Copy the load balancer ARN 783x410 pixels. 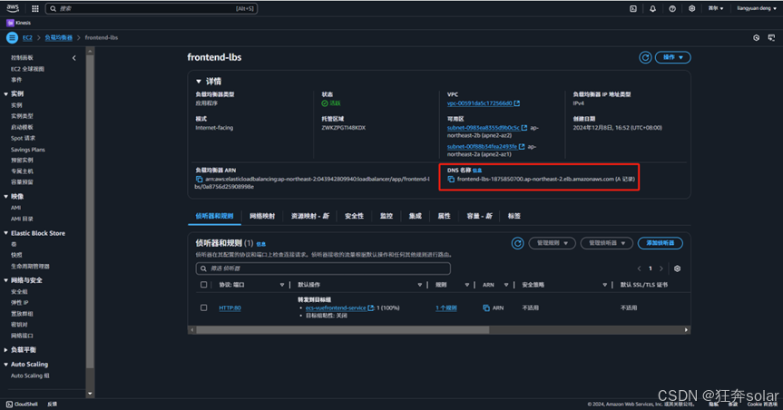click(x=200, y=179)
